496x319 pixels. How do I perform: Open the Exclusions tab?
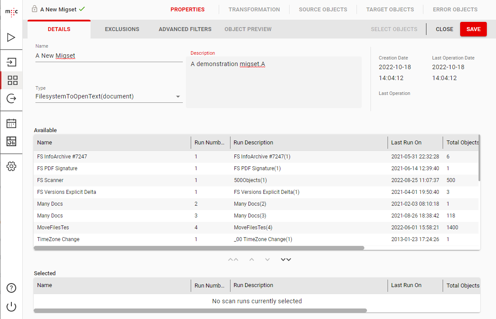pyautogui.click(x=122, y=29)
